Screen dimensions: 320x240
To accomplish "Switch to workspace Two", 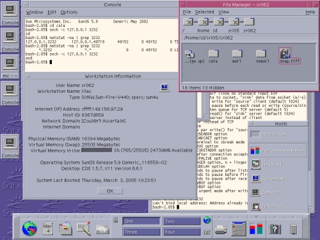I will (x=182, y=221).
